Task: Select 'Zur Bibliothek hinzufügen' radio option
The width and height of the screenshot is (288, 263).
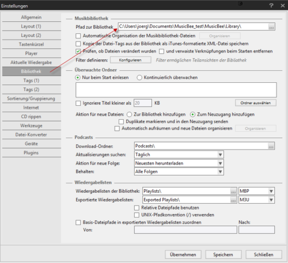Action: [x=129, y=115]
